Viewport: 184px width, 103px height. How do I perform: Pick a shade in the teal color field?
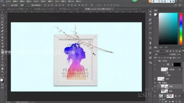pos(168,29)
